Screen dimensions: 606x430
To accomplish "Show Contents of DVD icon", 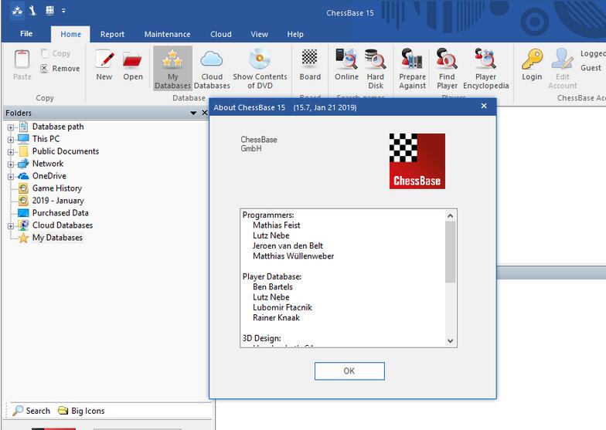I will [x=260, y=59].
